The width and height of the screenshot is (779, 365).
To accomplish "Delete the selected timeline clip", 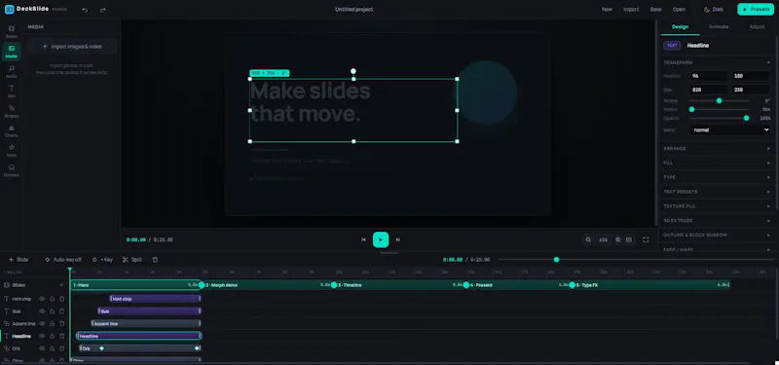I will 155,260.
